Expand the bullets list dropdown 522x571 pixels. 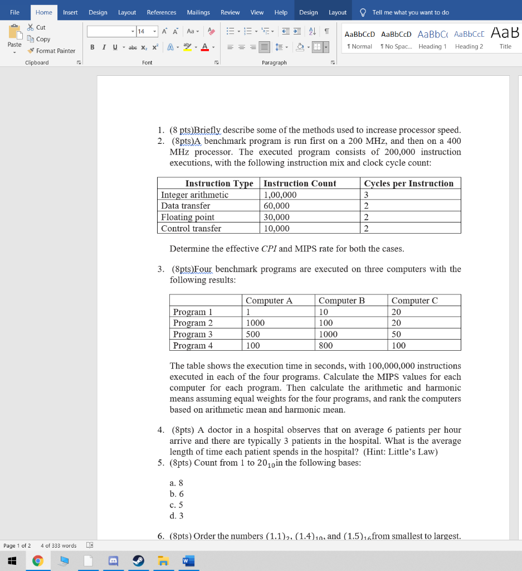point(238,31)
